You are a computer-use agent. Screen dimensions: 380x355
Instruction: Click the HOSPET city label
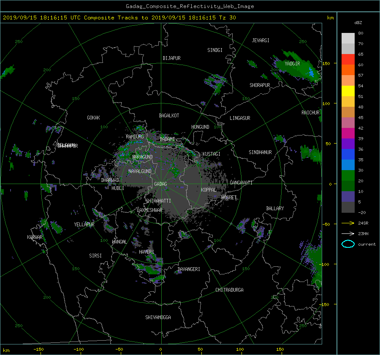pyautogui.click(x=229, y=198)
